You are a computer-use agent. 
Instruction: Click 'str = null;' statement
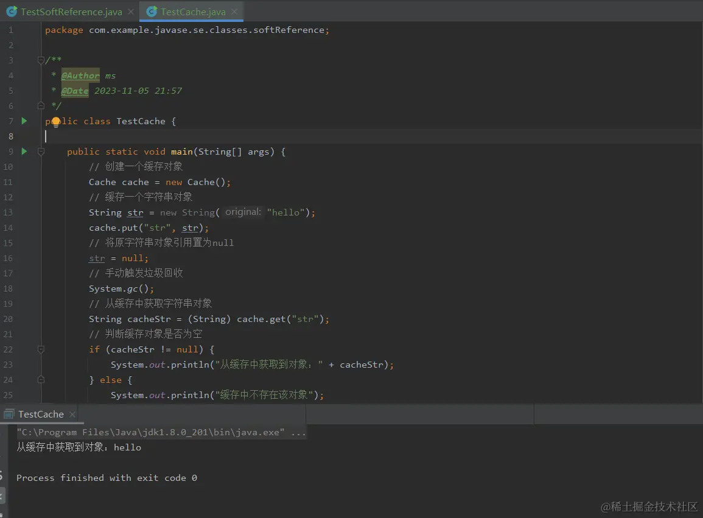click(118, 258)
